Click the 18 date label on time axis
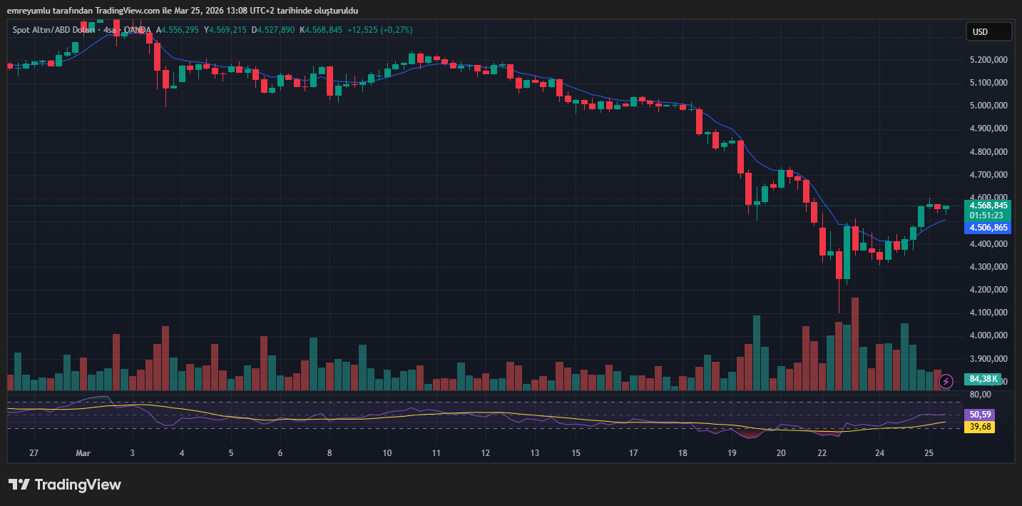The width and height of the screenshot is (1022, 506). coord(683,453)
